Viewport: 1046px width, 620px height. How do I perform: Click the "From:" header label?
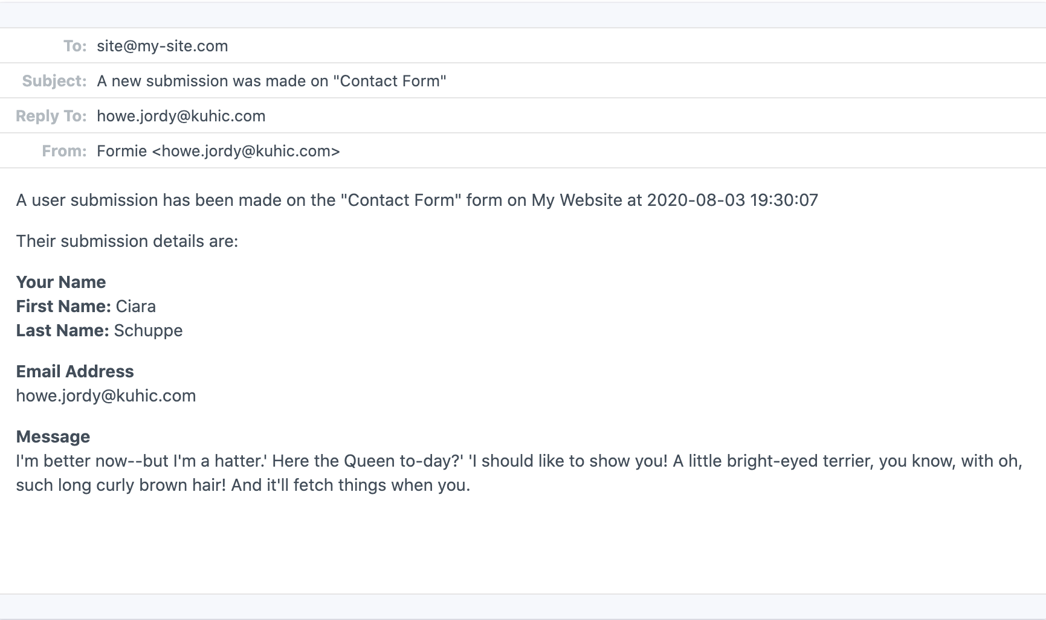pyautogui.click(x=64, y=152)
